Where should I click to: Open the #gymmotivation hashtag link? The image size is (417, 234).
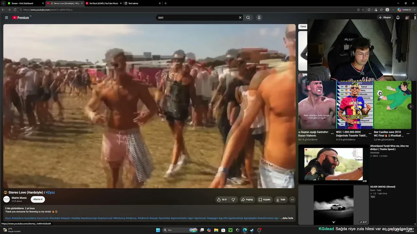pos(179,218)
